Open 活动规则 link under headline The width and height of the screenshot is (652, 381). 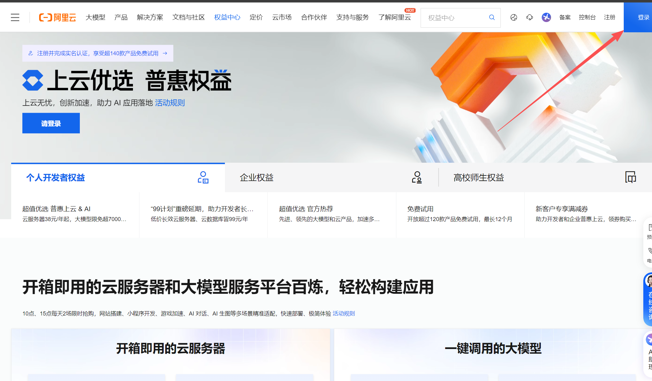pyautogui.click(x=170, y=103)
